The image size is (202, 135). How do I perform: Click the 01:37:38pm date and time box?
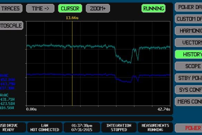pyautogui.click(x=82, y=127)
